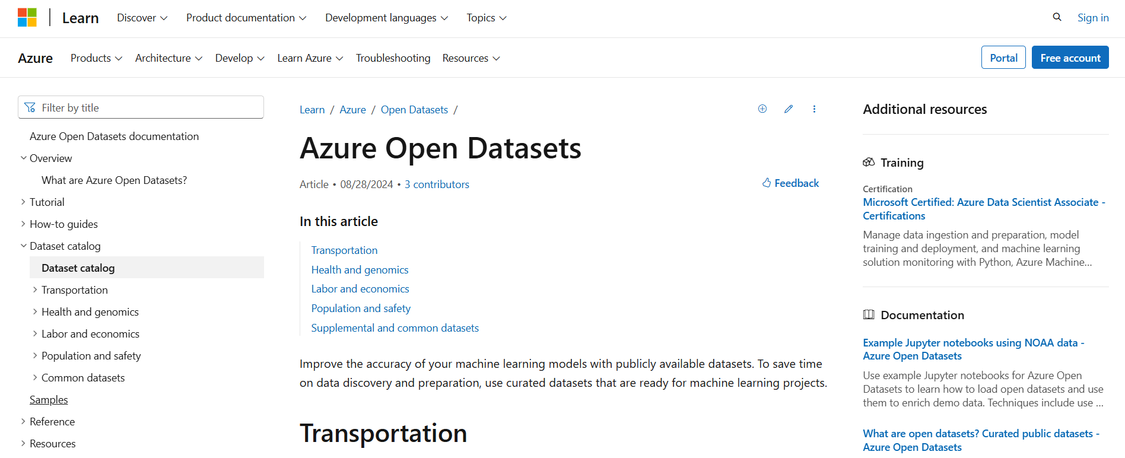
Task: Open the more actions three-dot menu
Action: click(814, 109)
